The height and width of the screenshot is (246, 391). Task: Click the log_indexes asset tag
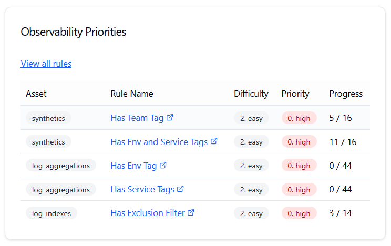(x=52, y=213)
